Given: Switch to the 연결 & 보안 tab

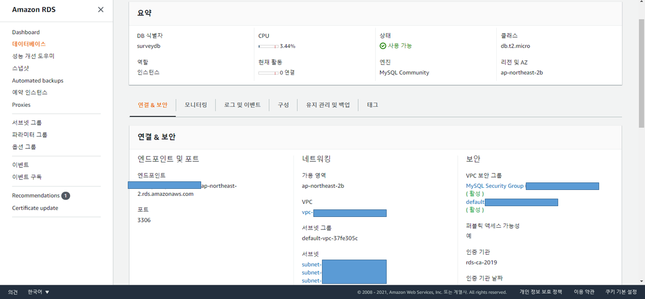Looking at the screenshot, I should (153, 105).
